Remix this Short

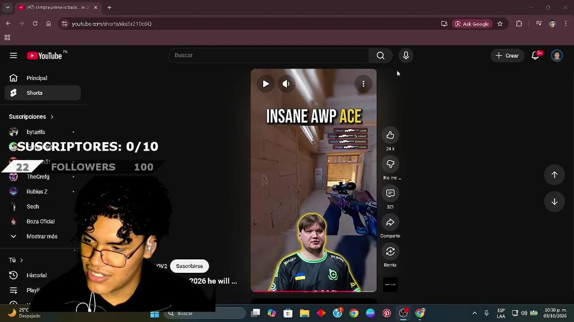pos(390,251)
